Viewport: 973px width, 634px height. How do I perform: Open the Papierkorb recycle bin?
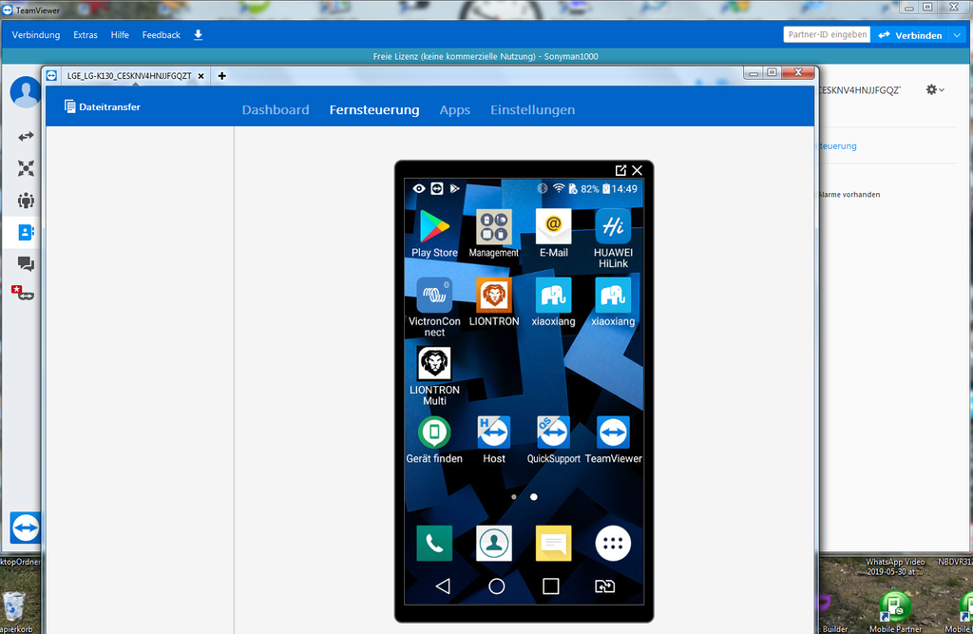click(x=14, y=611)
